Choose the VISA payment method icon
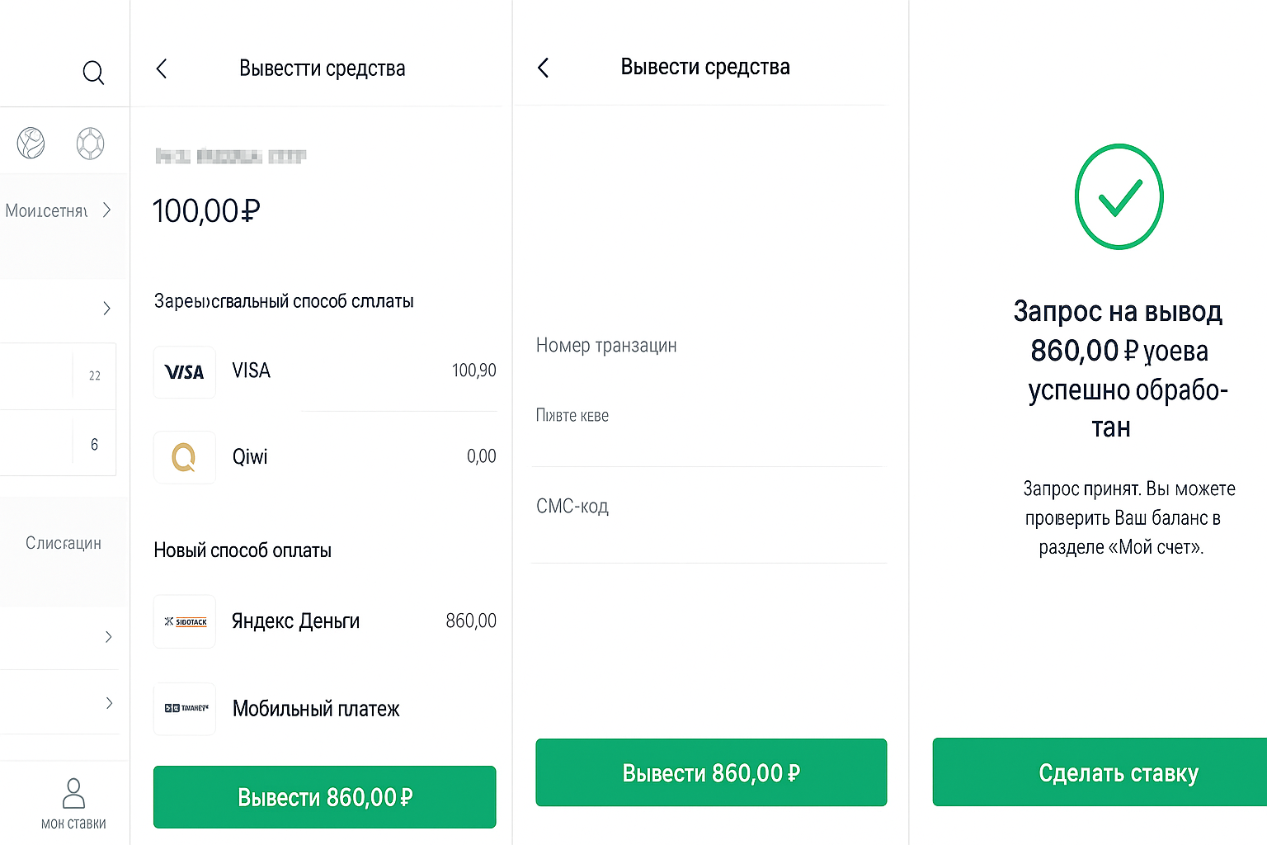 (184, 372)
